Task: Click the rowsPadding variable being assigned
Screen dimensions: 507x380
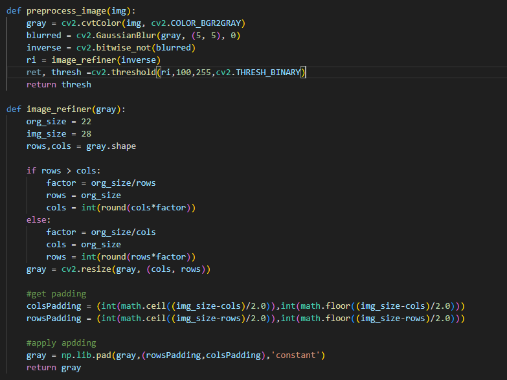Action: pos(54,319)
